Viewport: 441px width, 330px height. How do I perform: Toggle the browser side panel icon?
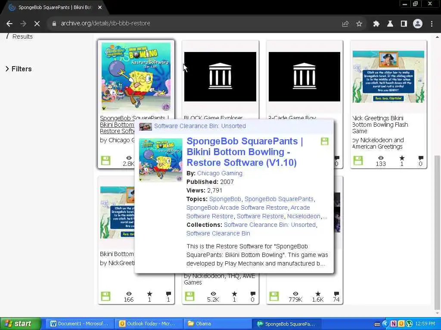404,24
